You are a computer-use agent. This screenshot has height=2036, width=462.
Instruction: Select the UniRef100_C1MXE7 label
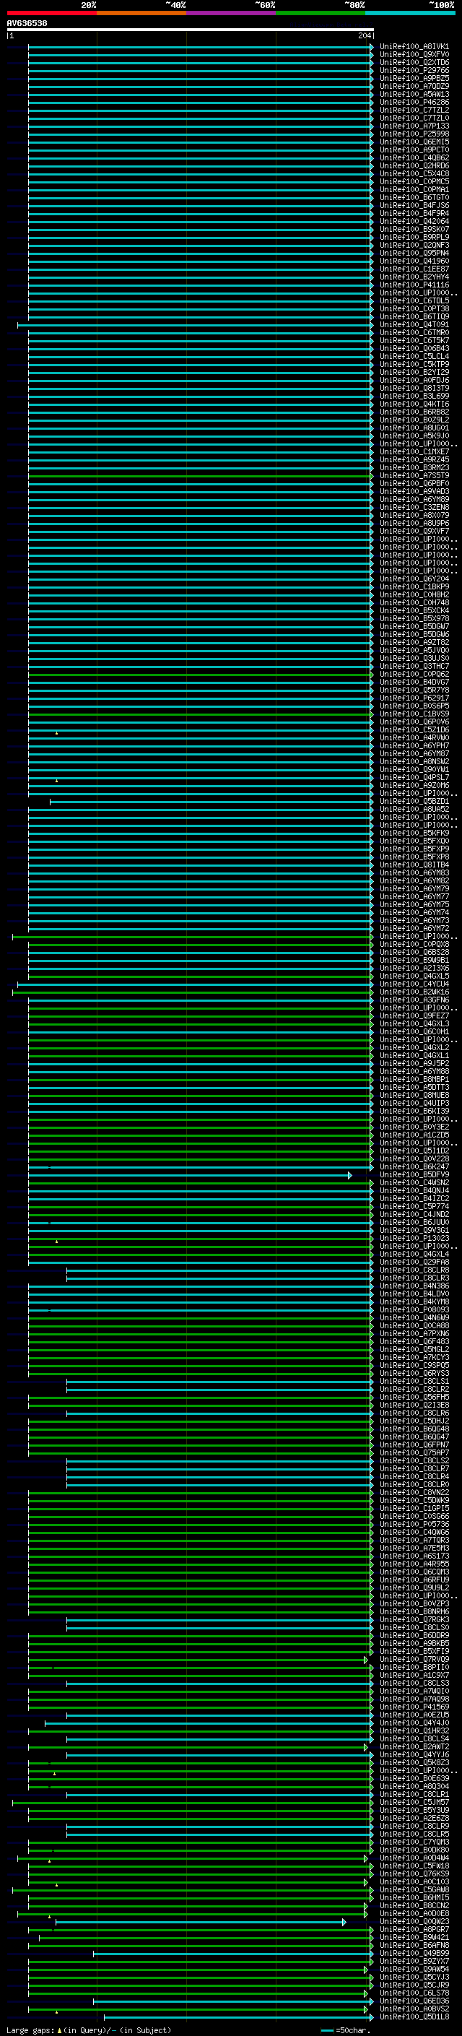(414, 452)
